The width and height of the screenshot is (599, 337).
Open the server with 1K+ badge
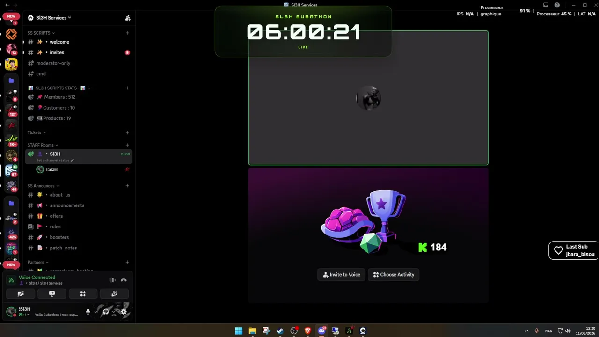point(11,140)
